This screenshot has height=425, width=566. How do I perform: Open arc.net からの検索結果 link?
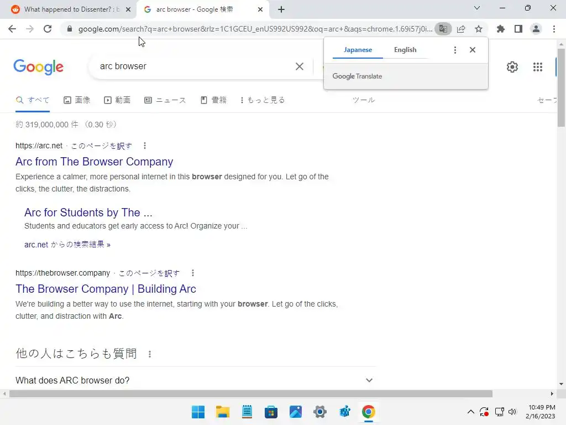click(67, 245)
